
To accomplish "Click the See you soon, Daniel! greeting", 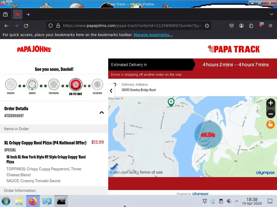I will [54, 69].
